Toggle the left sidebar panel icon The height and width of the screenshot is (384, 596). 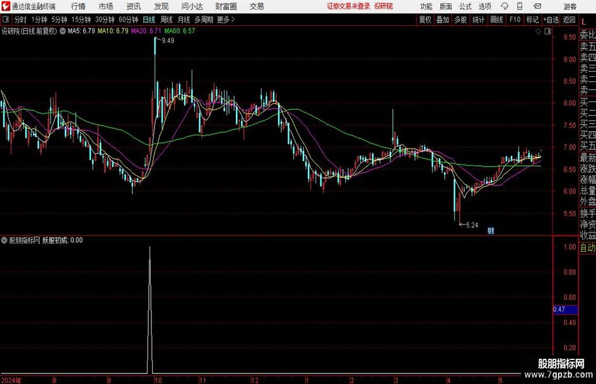(6, 20)
